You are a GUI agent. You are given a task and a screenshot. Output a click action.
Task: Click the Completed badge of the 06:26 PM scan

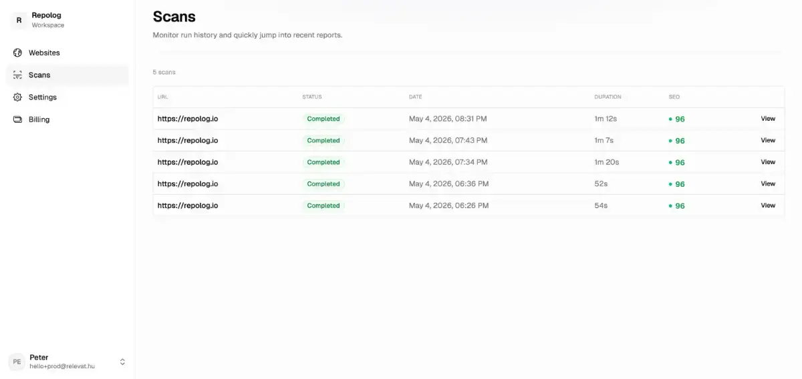[x=323, y=206]
